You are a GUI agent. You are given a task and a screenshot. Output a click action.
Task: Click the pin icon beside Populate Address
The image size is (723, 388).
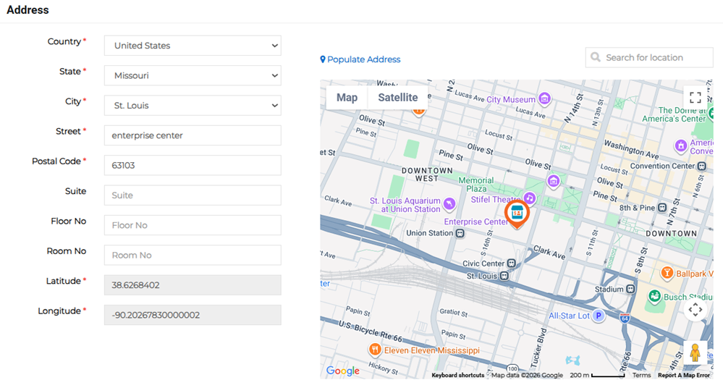[323, 59]
